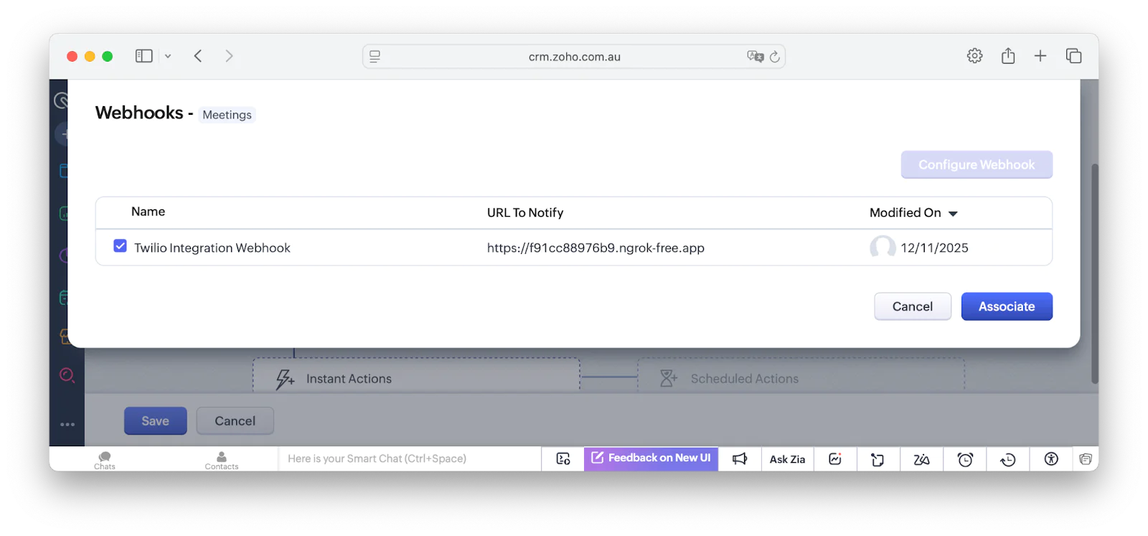Open the alarm clock reminders icon
This screenshot has height=536, width=1148.
(965, 459)
